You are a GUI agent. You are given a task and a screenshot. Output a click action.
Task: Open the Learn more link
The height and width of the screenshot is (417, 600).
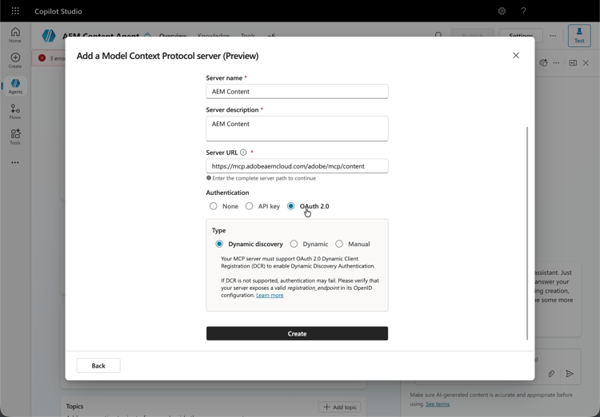tap(270, 296)
